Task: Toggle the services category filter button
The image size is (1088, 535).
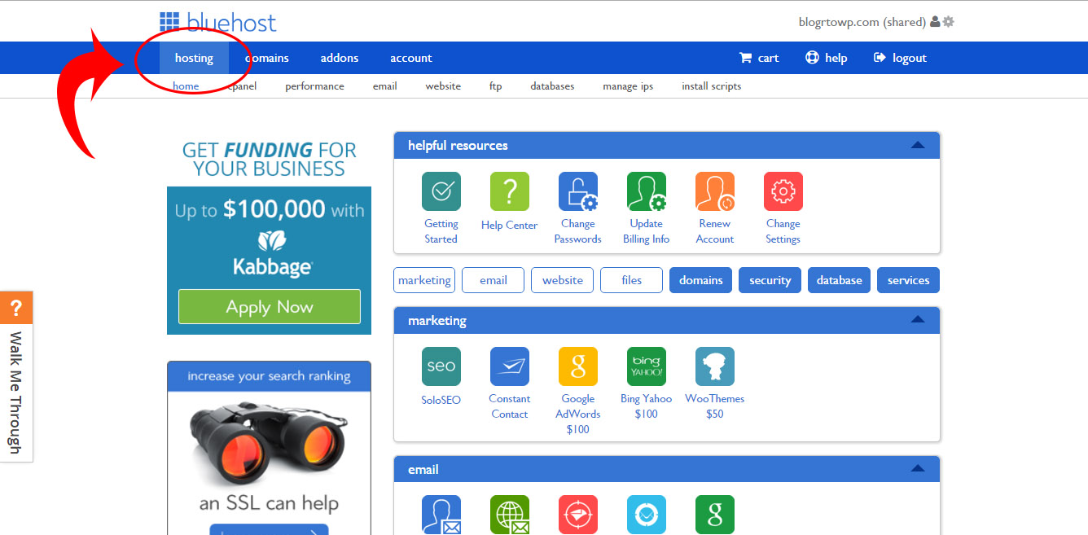Action: tap(909, 280)
